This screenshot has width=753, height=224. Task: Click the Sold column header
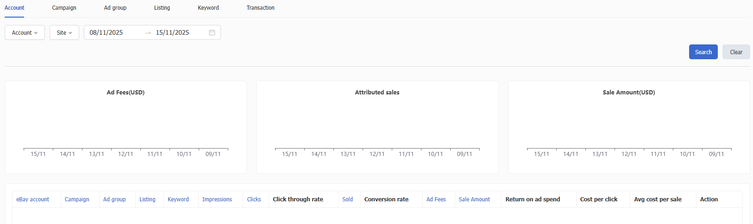[347, 199]
